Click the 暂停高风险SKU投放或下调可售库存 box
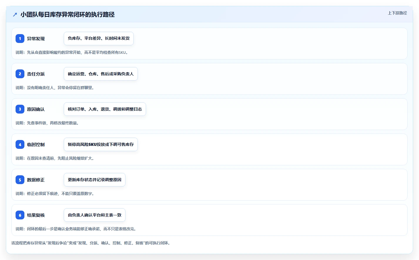 pos(101,144)
